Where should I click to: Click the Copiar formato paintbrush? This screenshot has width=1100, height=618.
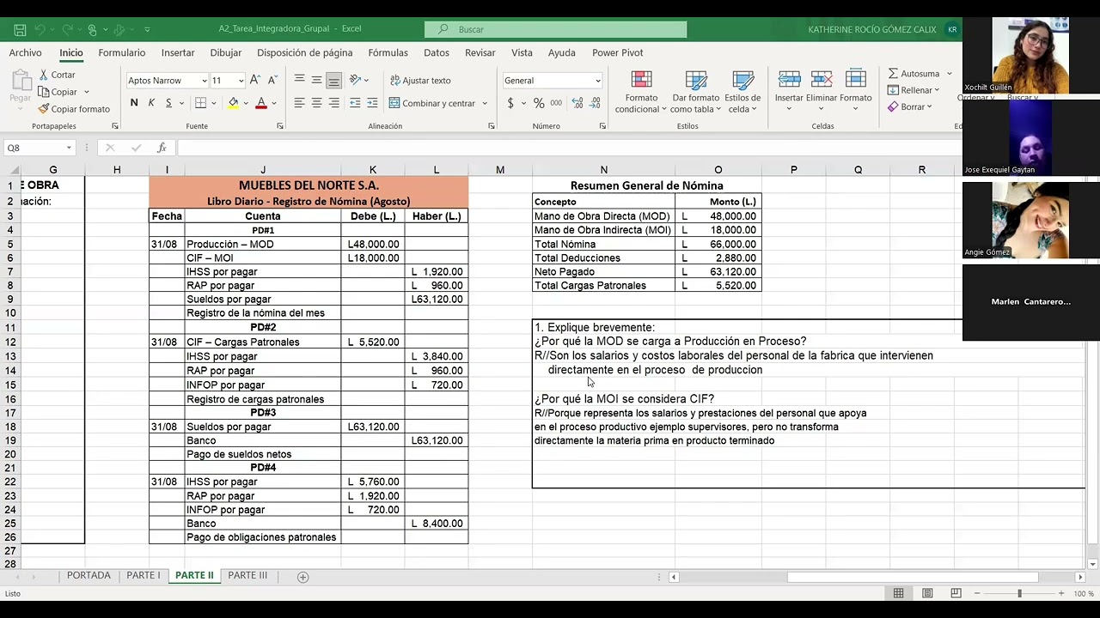44,109
